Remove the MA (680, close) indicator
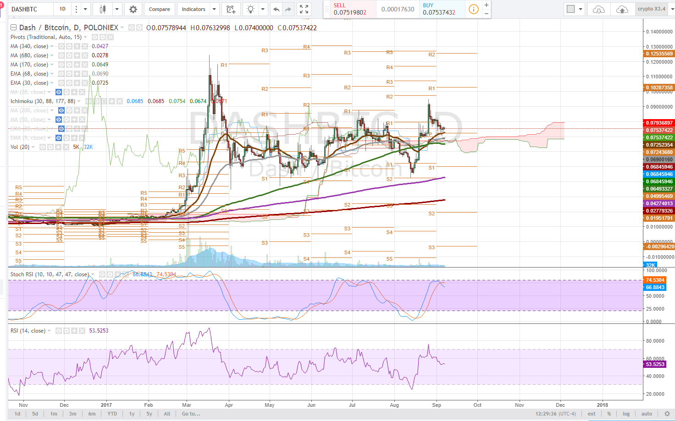The height and width of the screenshot is (421, 675). (x=85, y=55)
